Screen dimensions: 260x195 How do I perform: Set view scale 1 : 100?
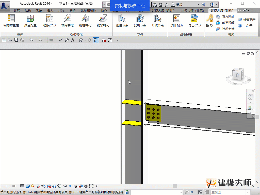[11, 186]
